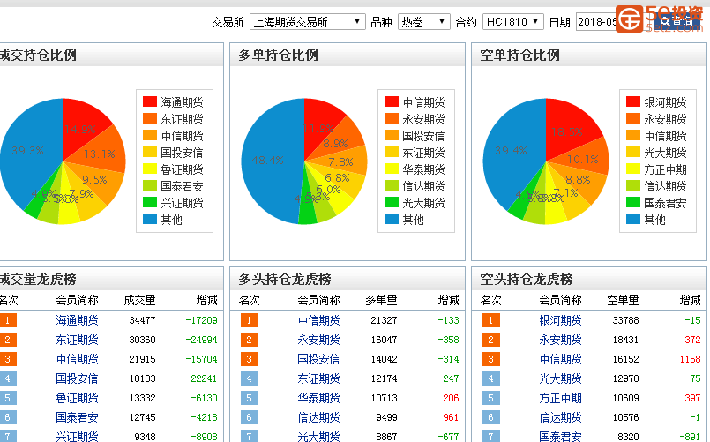
Task: Open 东证期货 link in 成交量龙虎榜
Action: click(77, 341)
